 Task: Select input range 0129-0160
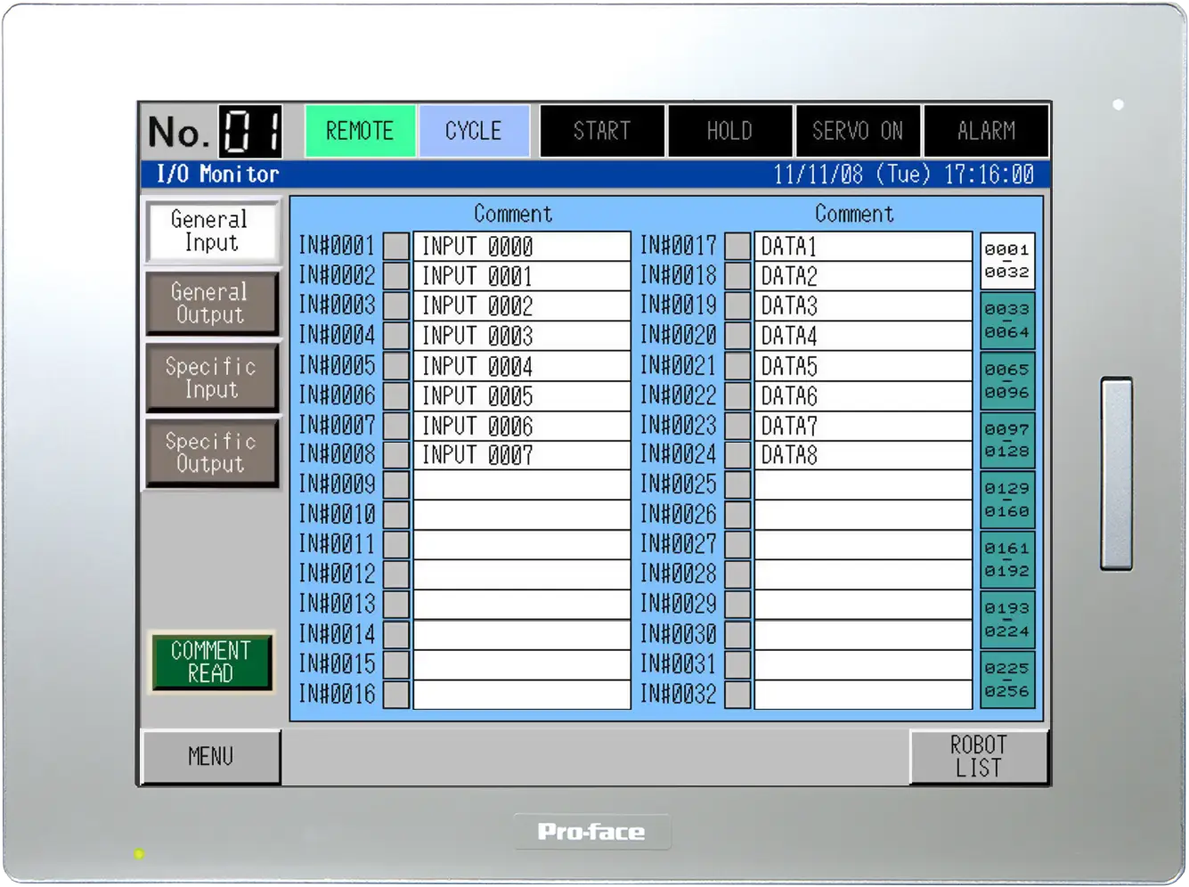pyautogui.click(x=1007, y=500)
